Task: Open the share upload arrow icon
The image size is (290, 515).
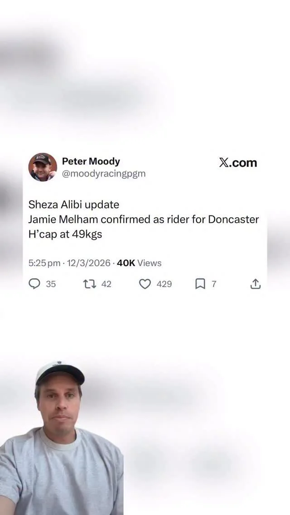Action: (x=255, y=284)
